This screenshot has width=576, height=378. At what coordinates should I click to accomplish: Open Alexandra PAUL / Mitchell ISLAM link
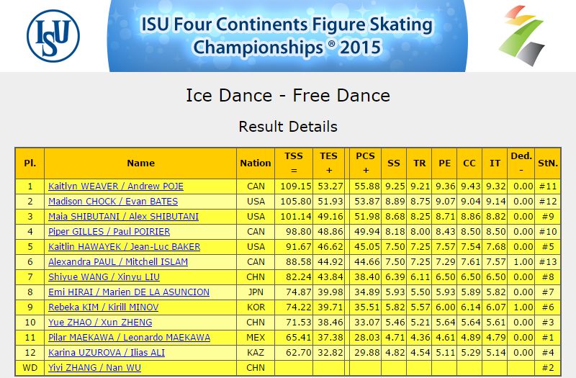pyautogui.click(x=118, y=261)
